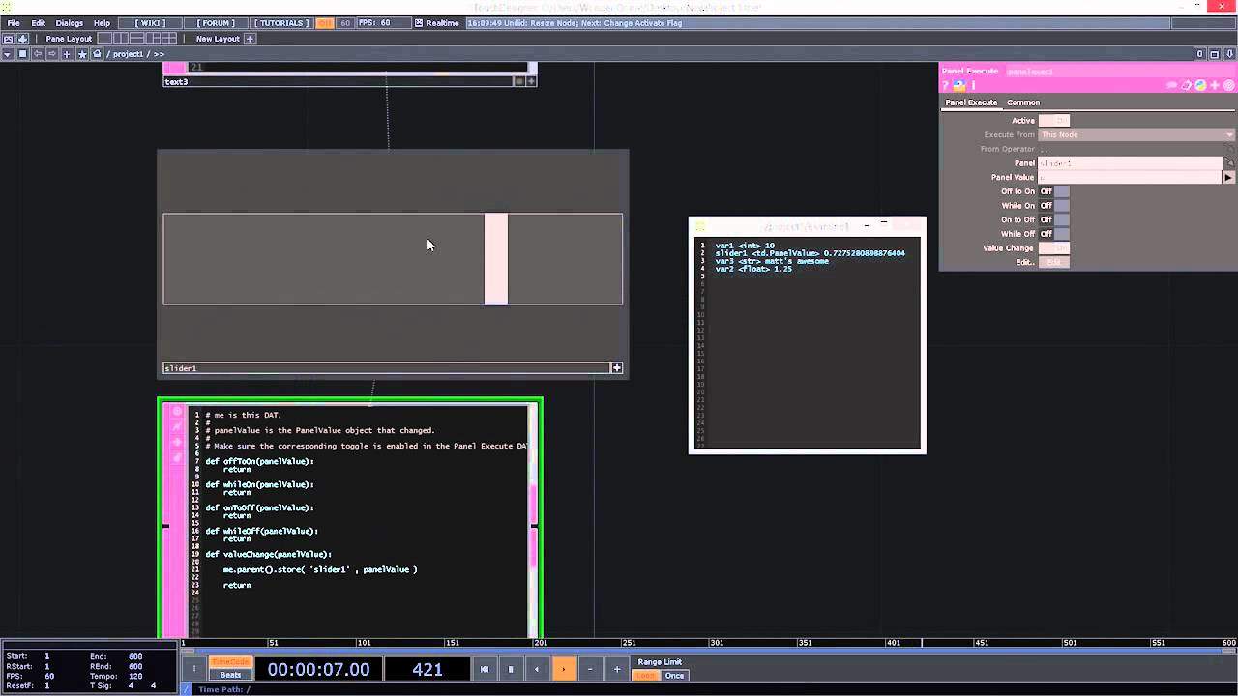Image resolution: width=1238 pixels, height=696 pixels.
Task: Click the question mark help icon
Action: pyautogui.click(x=946, y=86)
